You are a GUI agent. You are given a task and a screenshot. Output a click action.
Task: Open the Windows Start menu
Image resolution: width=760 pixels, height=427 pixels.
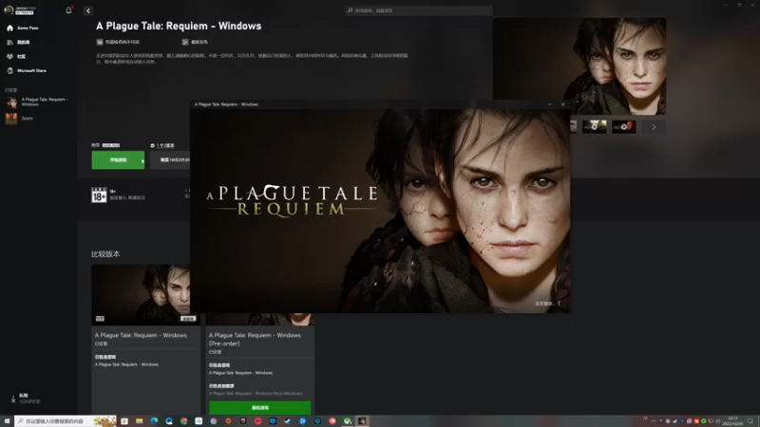[7, 421]
